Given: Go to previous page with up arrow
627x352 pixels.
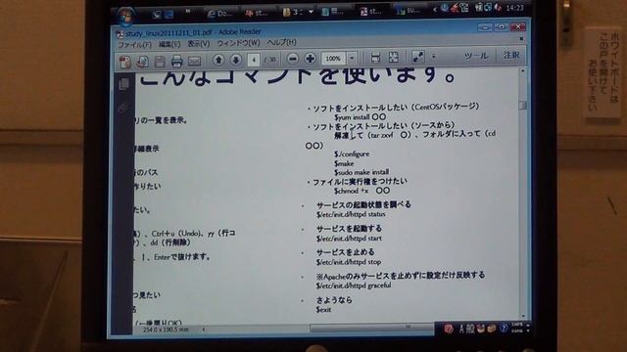Looking at the screenshot, I should pyautogui.click(x=218, y=60).
